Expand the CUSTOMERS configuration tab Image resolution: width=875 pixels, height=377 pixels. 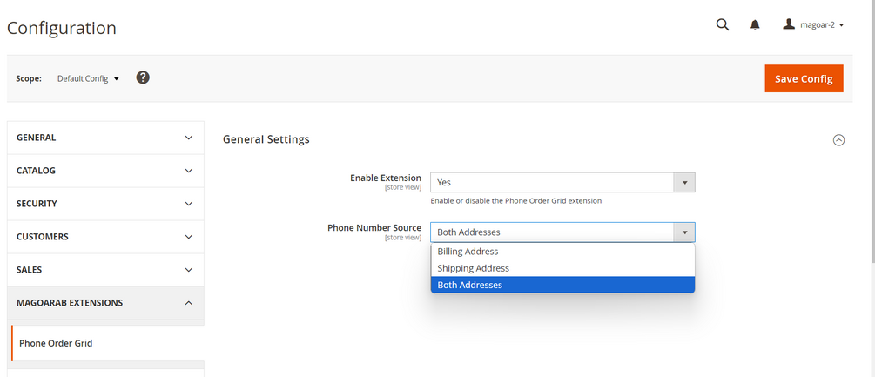(x=105, y=237)
